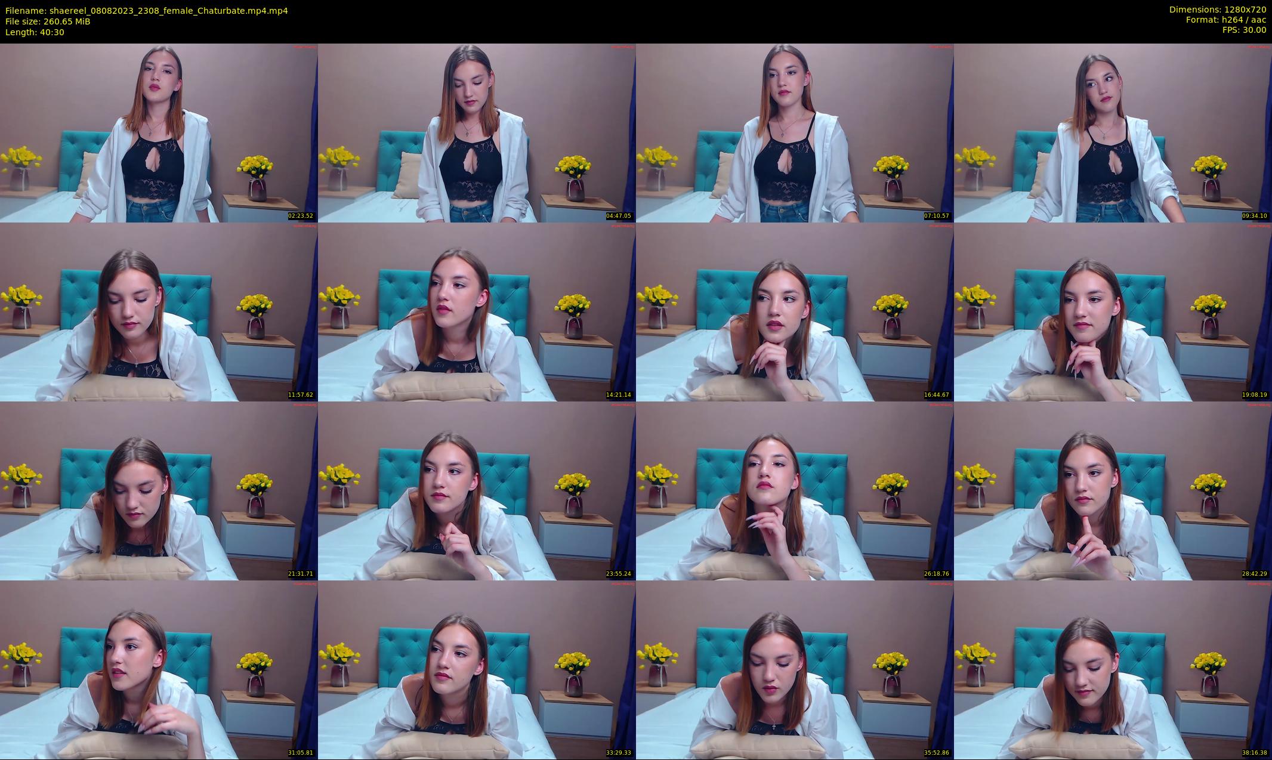Image resolution: width=1272 pixels, height=760 pixels.
Task: Click the Dimensions 1280x720 label
Action: (x=1217, y=10)
